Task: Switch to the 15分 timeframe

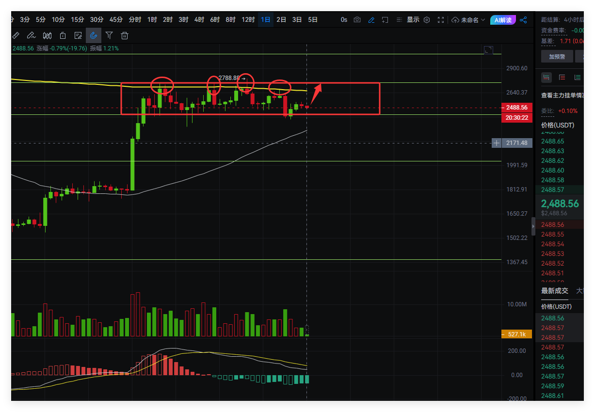Action: (77, 20)
